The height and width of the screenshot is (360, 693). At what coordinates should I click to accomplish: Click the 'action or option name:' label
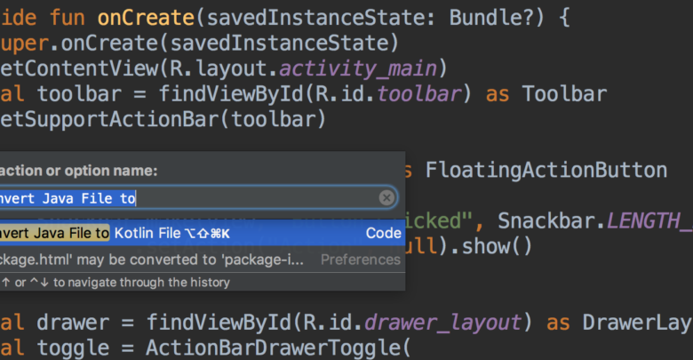tap(79, 171)
